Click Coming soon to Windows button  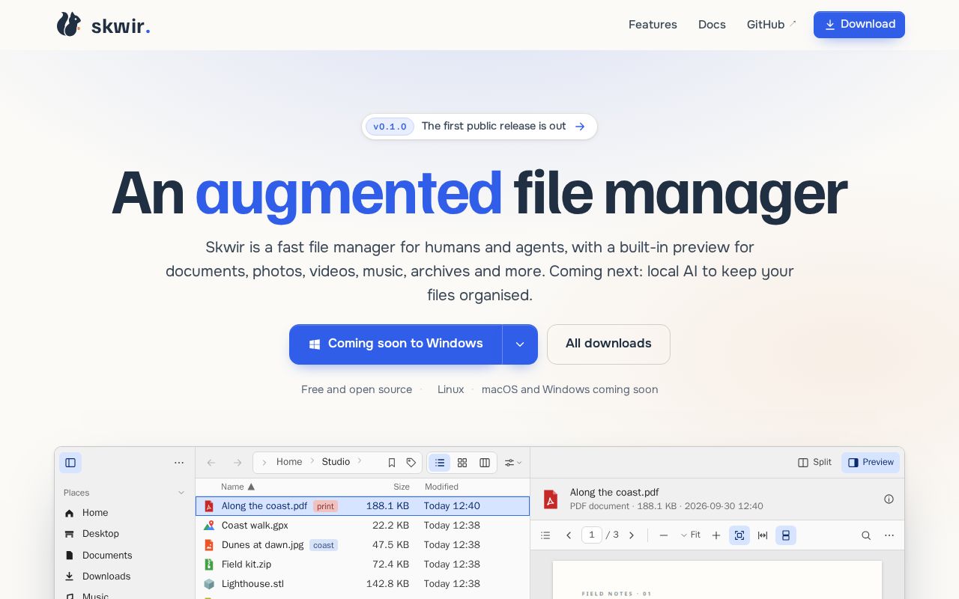coord(396,344)
